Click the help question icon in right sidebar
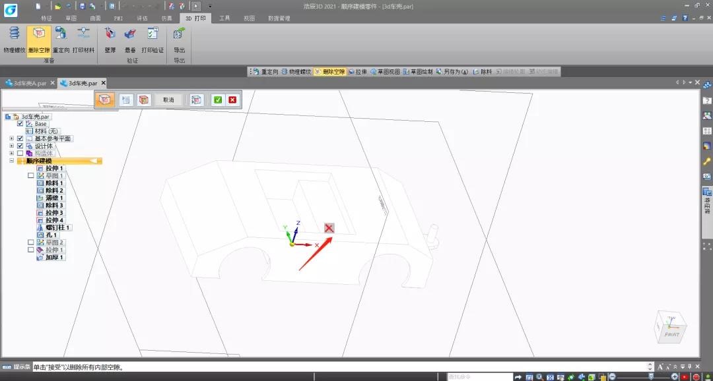This screenshot has height=381, width=713. click(706, 100)
